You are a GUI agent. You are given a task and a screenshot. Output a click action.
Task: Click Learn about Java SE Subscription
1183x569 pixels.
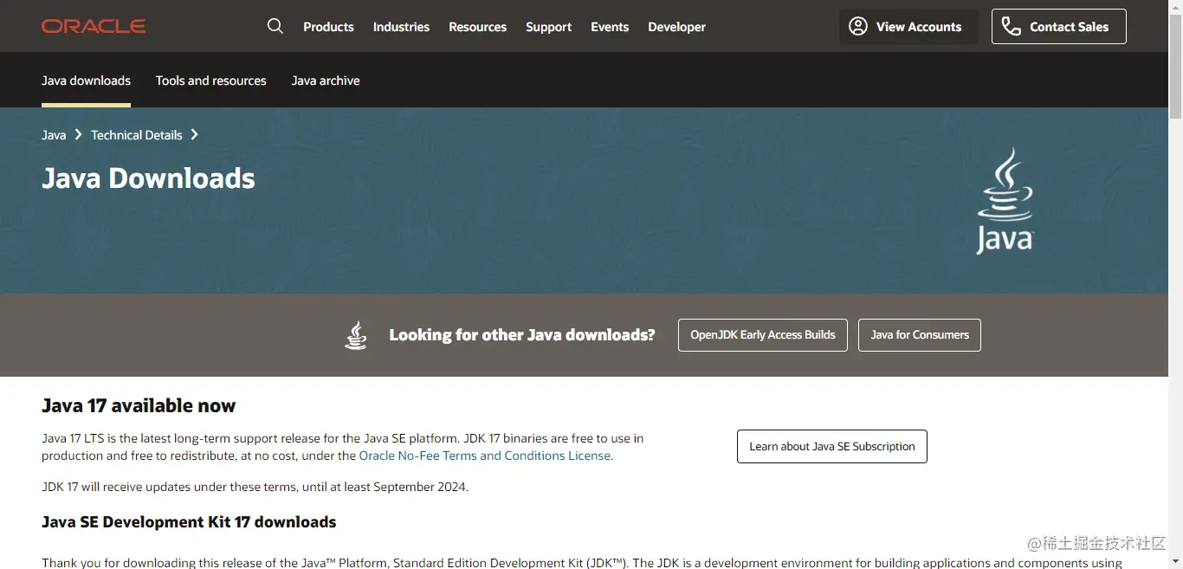(x=832, y=446)
